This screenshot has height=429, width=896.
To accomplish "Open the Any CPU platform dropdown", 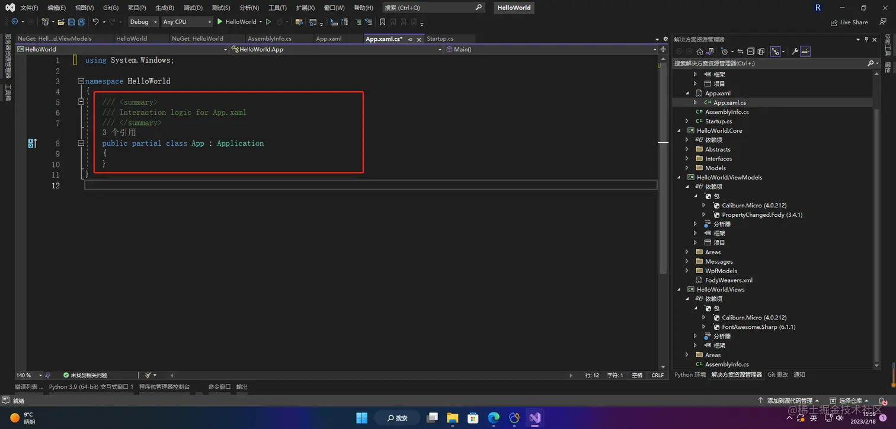I will [x=187, y=22].
